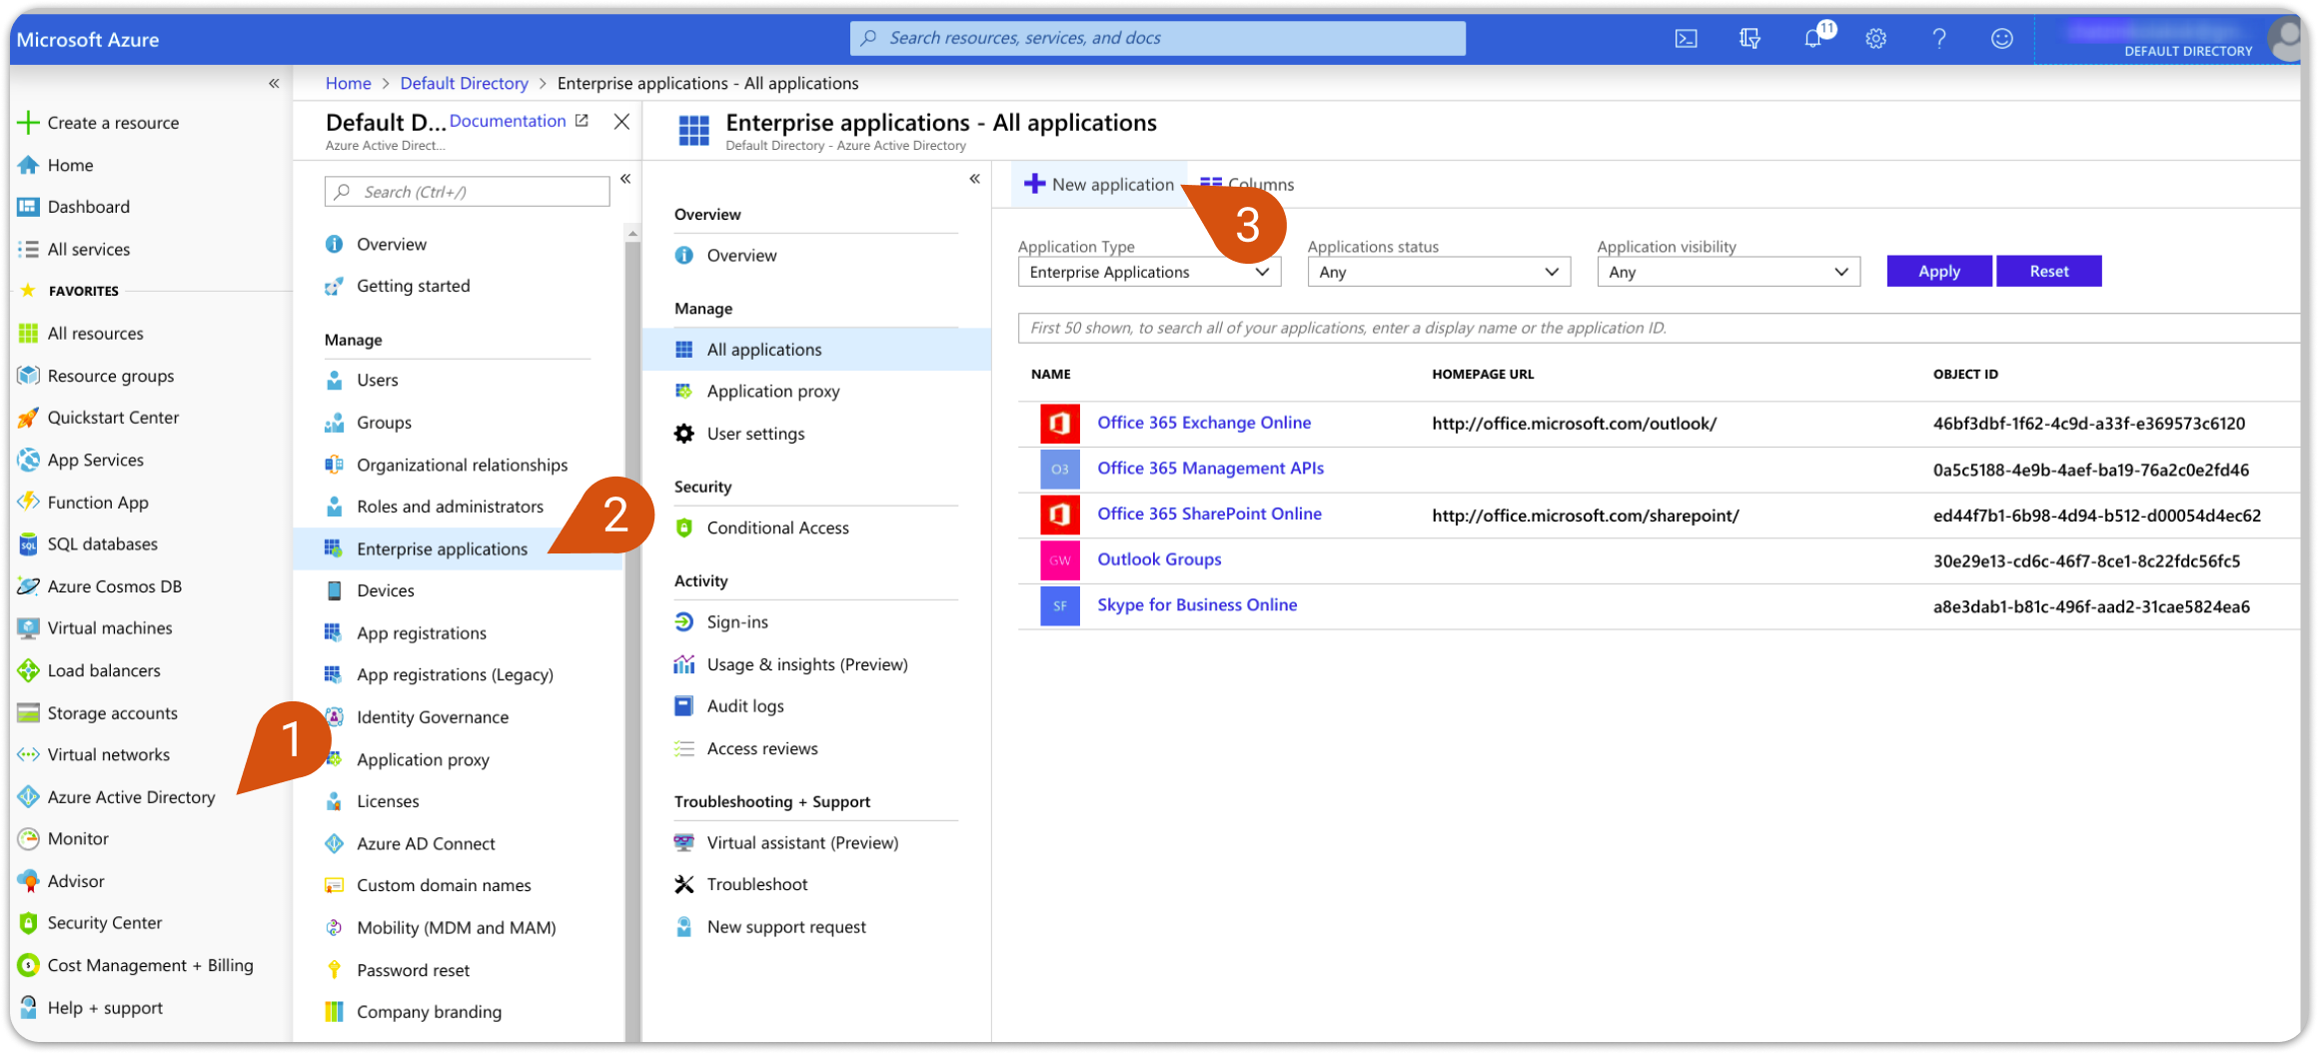Image resolution: width=2318 pixels, height=1054 pixels.
Task: Open the Applications status dropdown
Action: point(1439,272)
